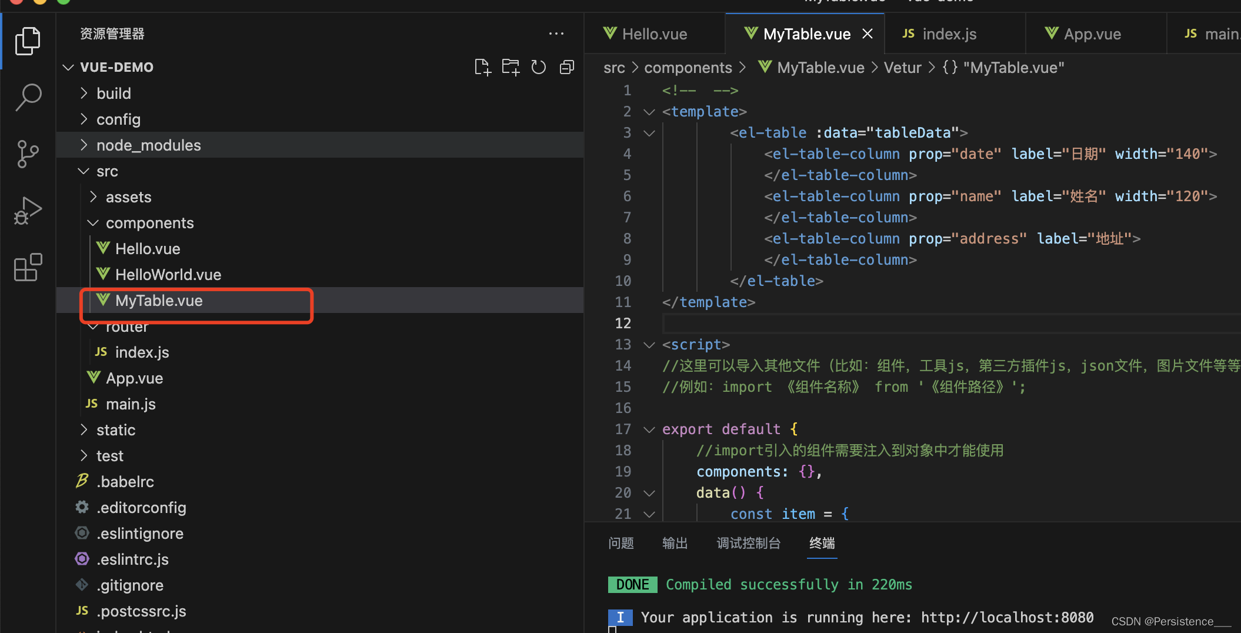Click the "MyTable.vue" breadcrumb symbol
The height and width of the screenshot is (633, 1241).
[x=1003, y=67]
